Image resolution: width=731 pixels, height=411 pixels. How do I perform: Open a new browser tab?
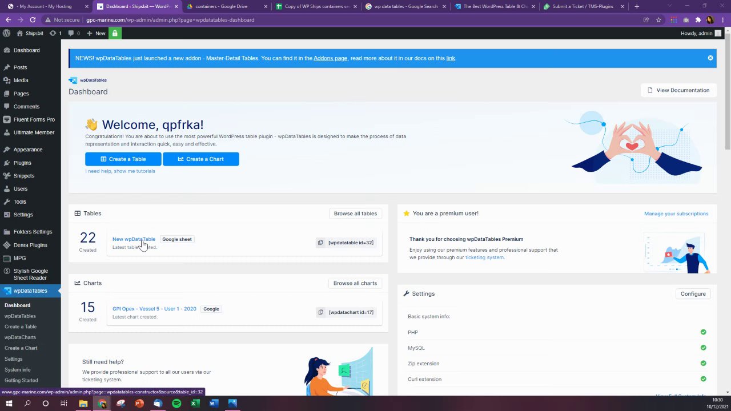[x=637, y=6]
